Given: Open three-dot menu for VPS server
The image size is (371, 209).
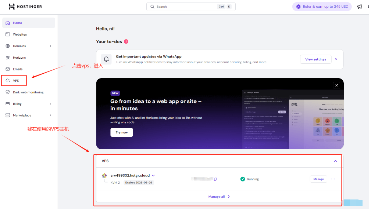Looking at the screenshot, I should point(333,179).
